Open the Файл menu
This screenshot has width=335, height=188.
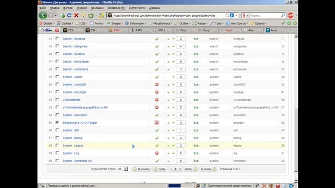[x=42, y=8]
